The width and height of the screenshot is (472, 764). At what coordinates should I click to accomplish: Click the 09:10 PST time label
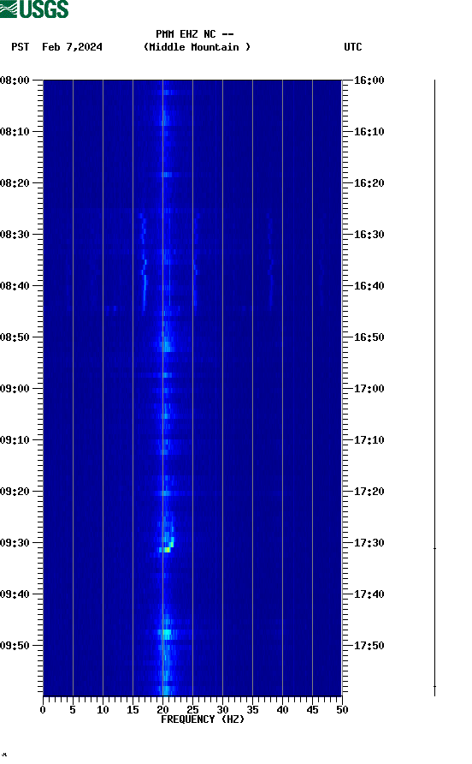point(15,440)
